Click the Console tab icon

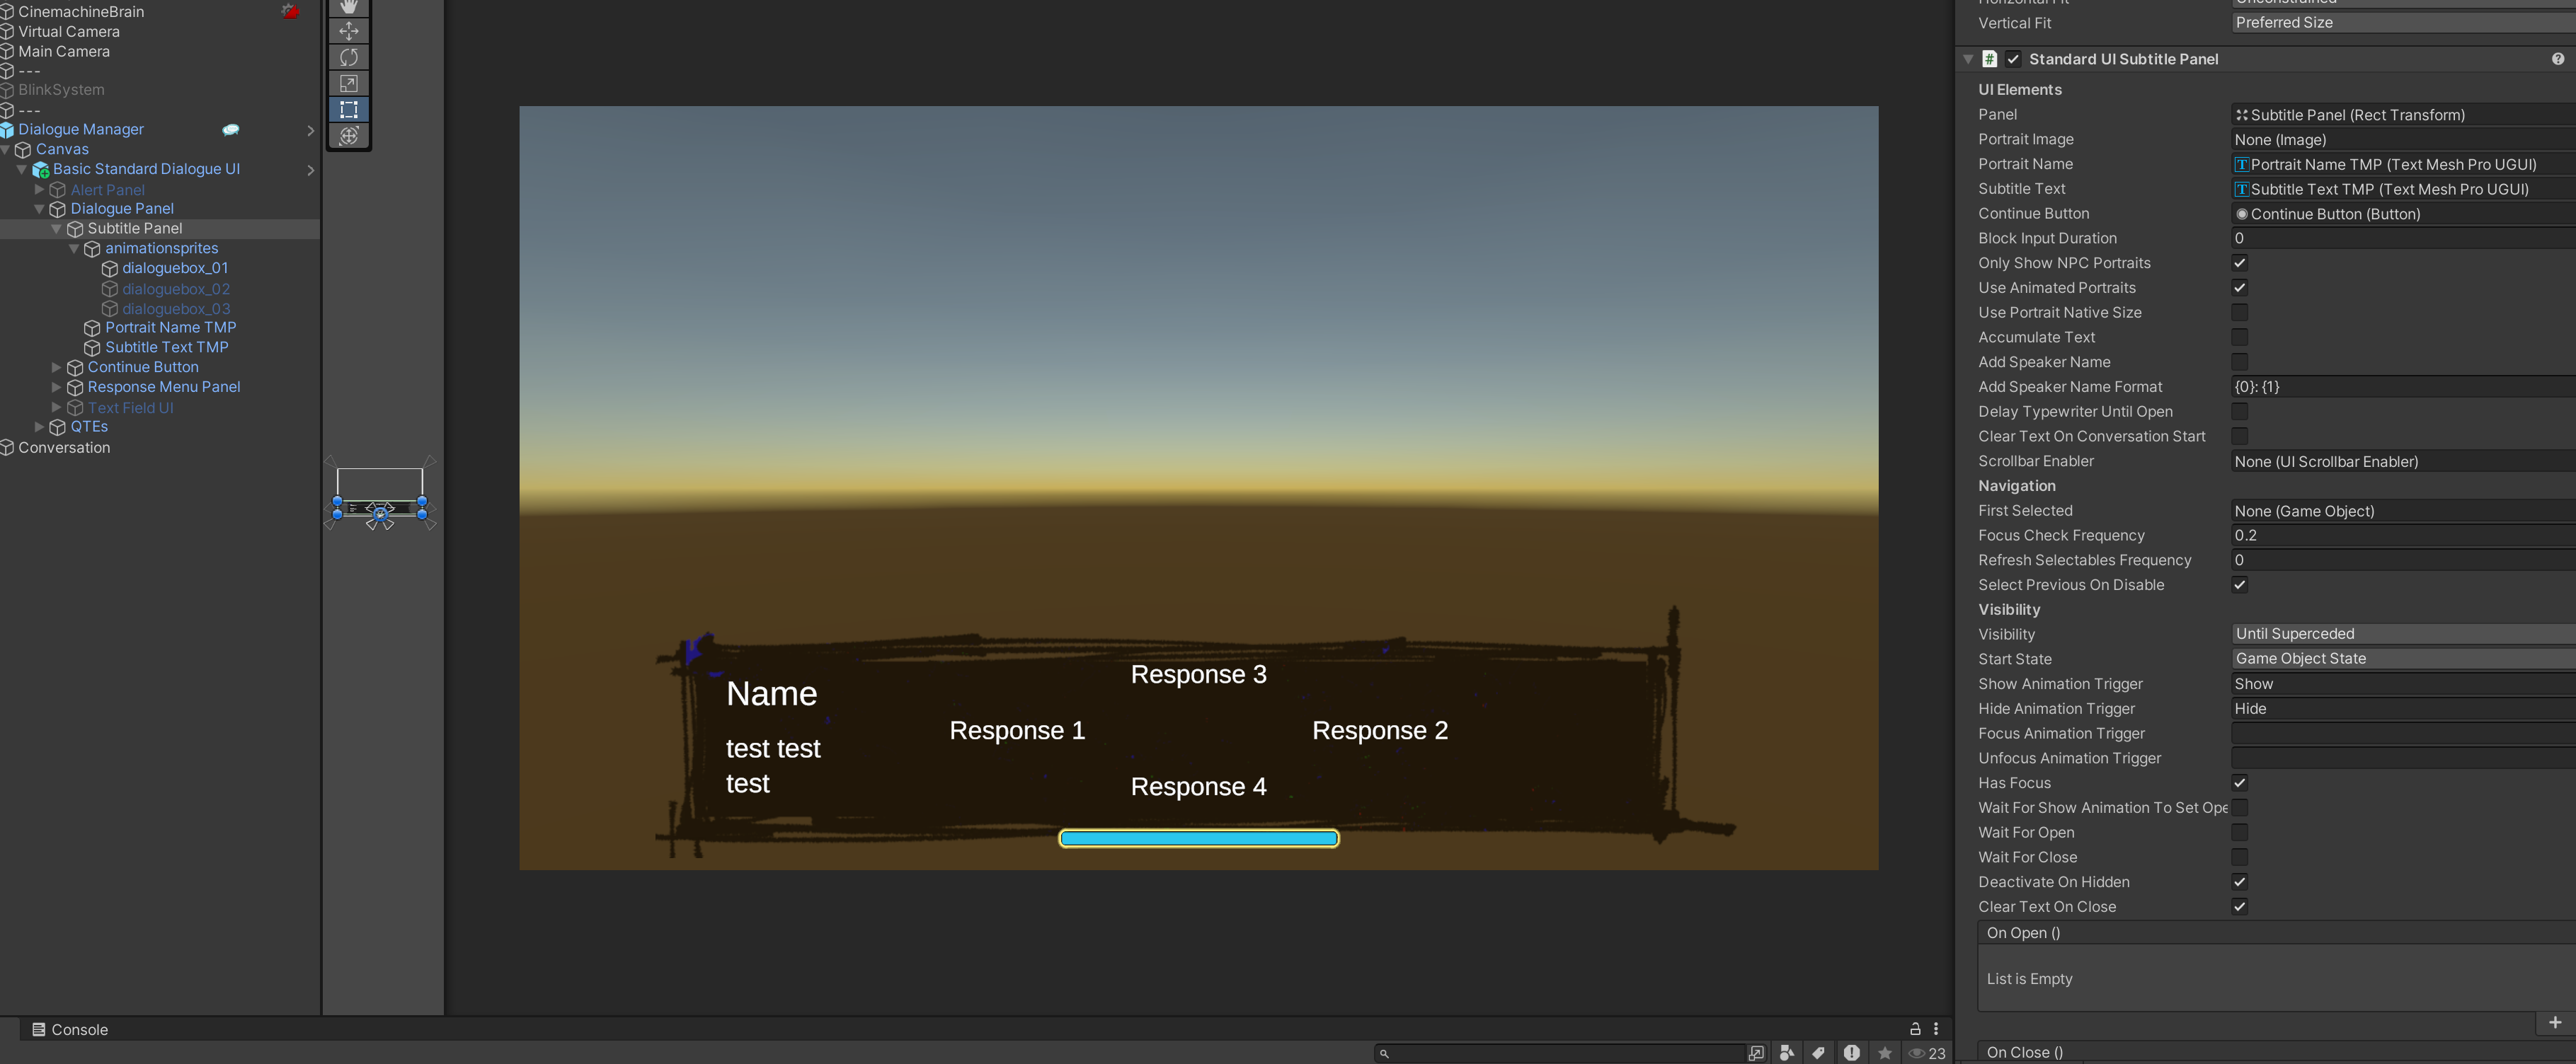point(38,1029)
